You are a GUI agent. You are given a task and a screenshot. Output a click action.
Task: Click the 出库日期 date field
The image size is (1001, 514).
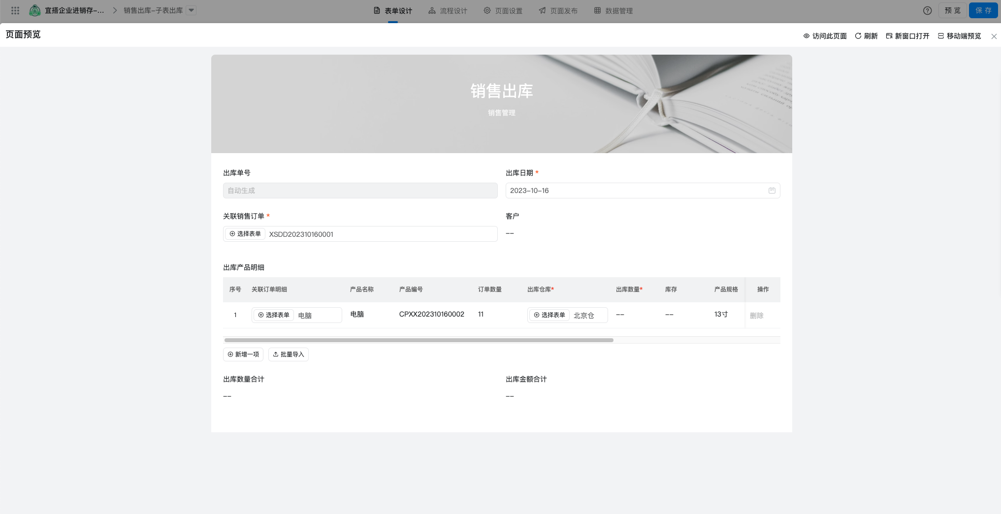pyautogui.click(x=643, y=191)
